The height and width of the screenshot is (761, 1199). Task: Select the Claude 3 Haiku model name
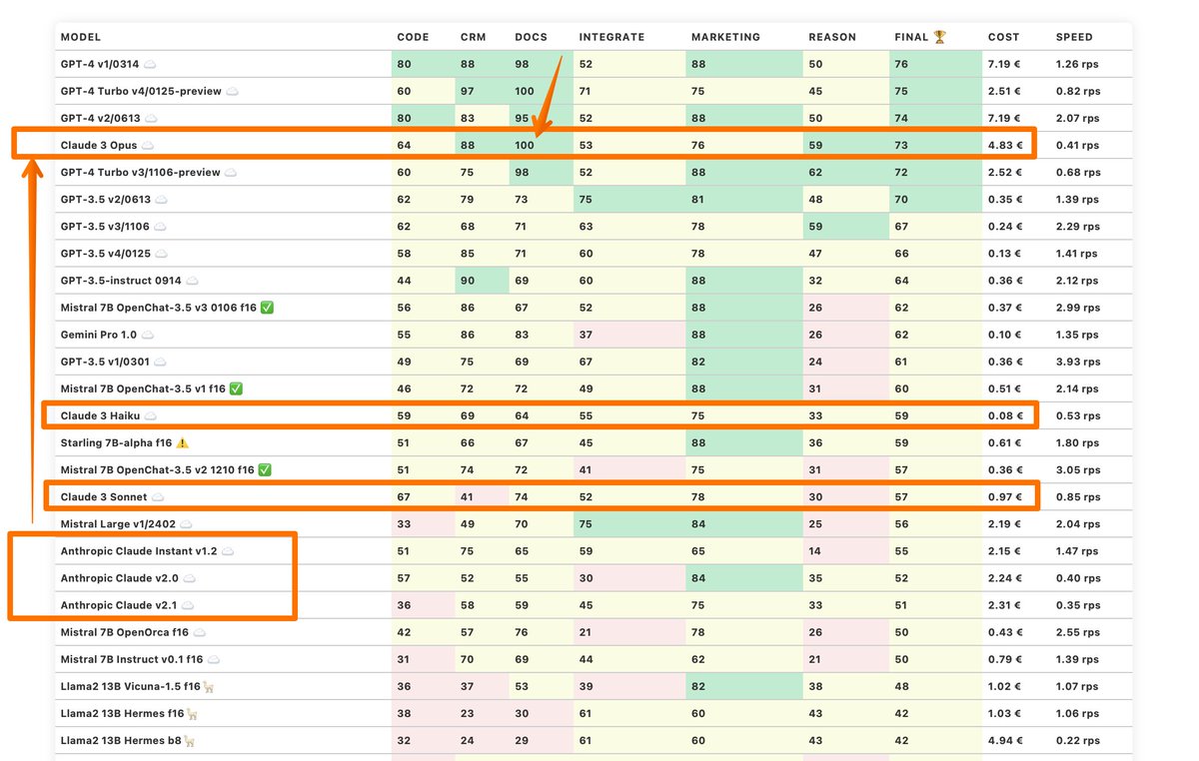coord(100,415)
